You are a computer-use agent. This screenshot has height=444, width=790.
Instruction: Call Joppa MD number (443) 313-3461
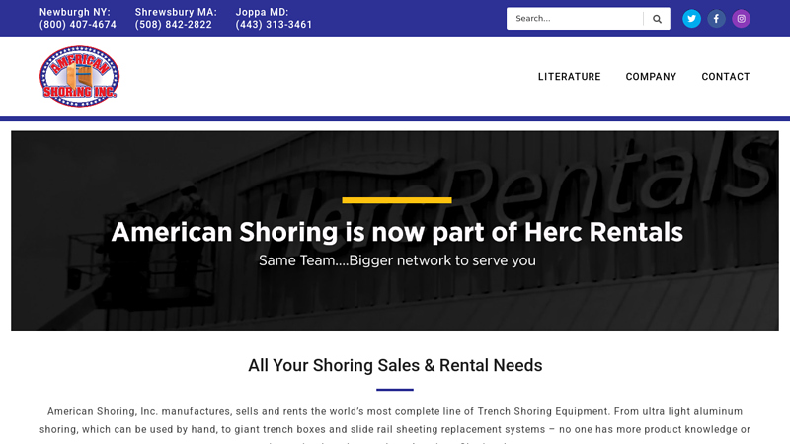pos(274,24)
